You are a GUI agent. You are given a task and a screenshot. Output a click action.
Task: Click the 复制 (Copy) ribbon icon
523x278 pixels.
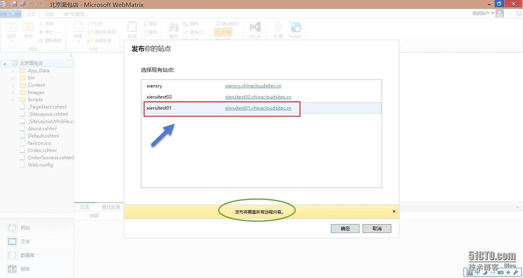[145, 32]
